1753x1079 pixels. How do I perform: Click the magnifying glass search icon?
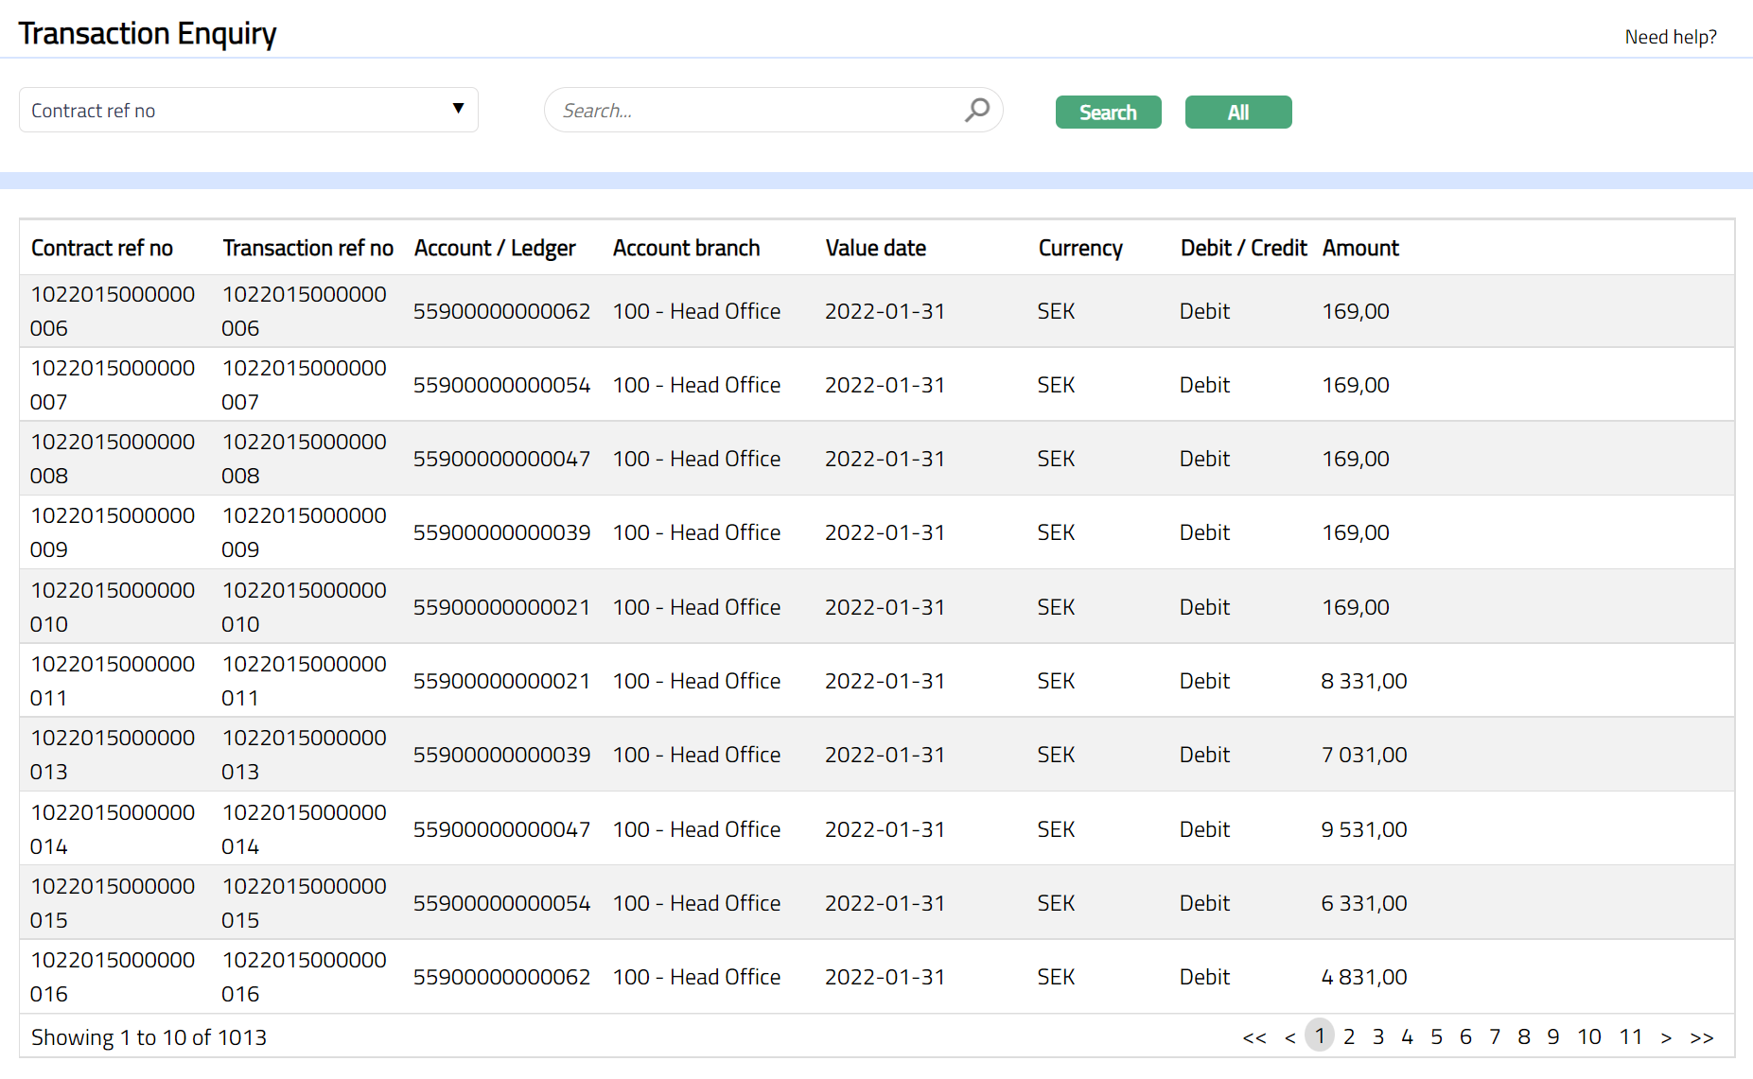[976, 110]
